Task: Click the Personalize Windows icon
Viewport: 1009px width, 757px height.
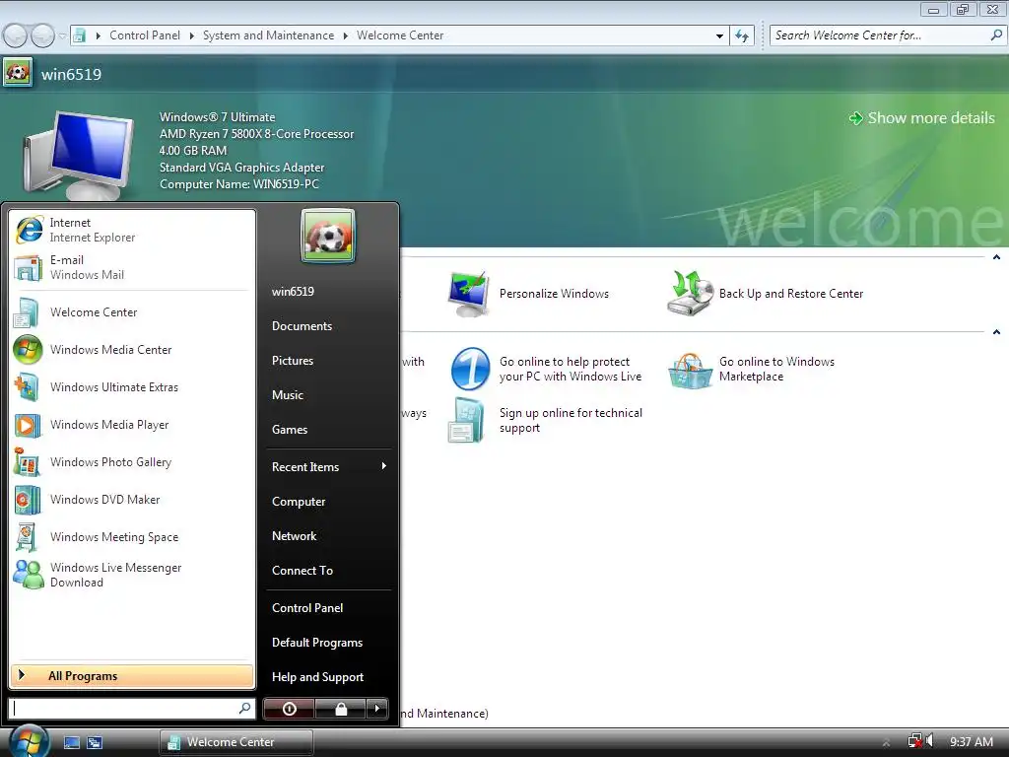Action: click(x=468, y=294)
